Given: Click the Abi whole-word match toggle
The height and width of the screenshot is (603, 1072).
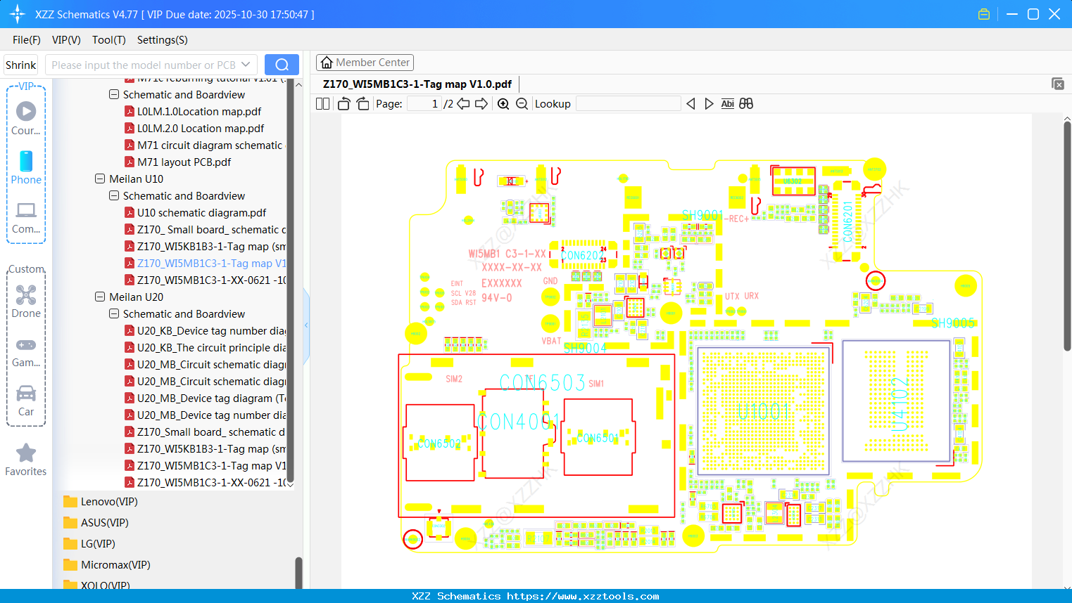Looking at the screenshot, I should coord(728,103).
